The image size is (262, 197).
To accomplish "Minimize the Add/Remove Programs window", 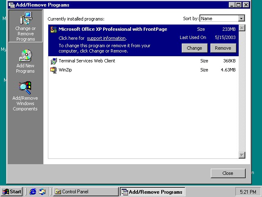I will 232,5.
